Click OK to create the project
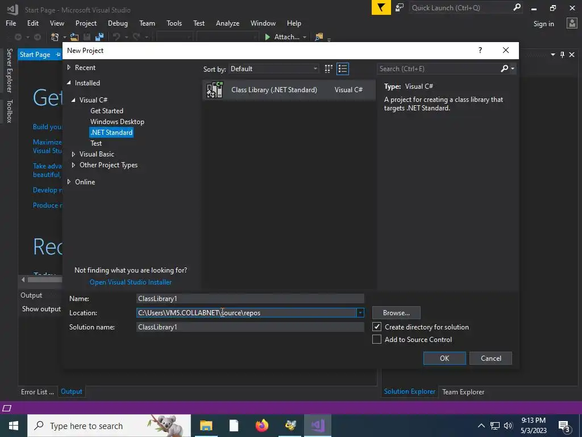 pyautogui.click(x=444, y=358)
